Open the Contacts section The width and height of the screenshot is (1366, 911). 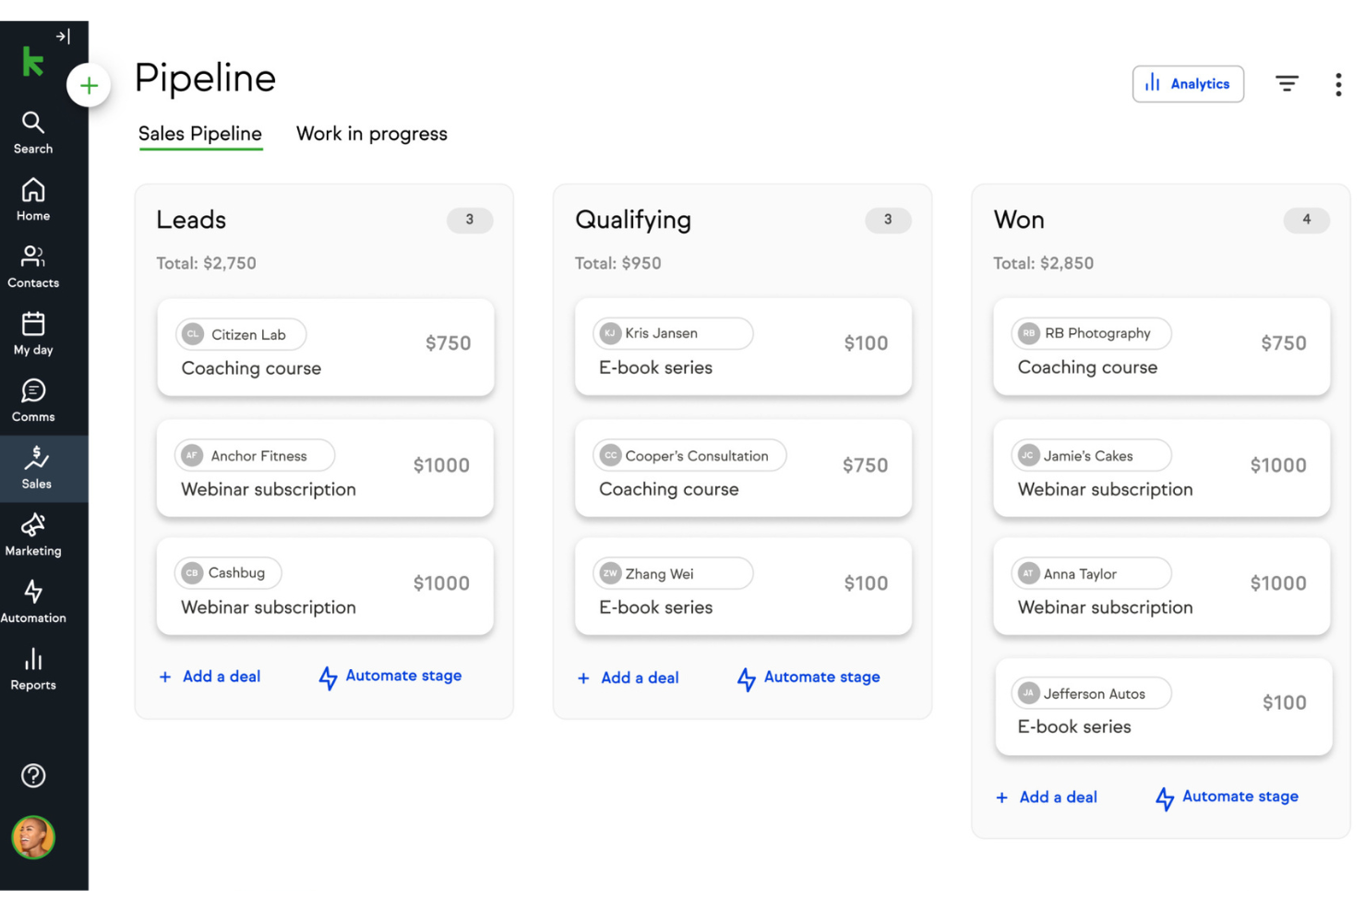click(32, 265)
